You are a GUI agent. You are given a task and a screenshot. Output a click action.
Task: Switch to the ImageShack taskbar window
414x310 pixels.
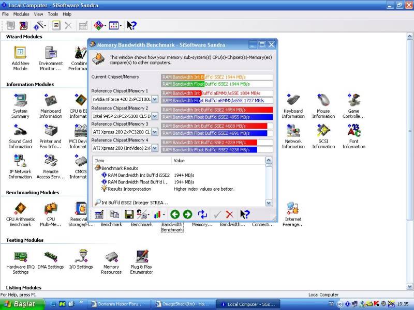pos(184,304)
